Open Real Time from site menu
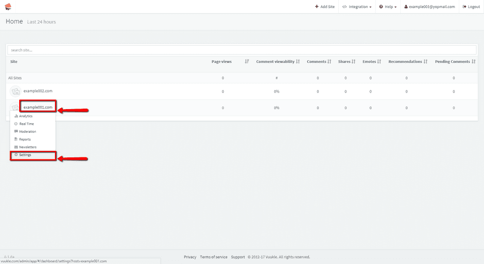This screenshot has height=264, width=484. [x=26, y=124]
